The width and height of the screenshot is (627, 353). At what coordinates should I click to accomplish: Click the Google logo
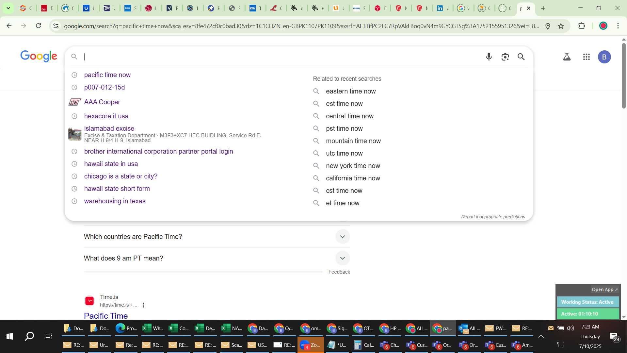[39, 56]
